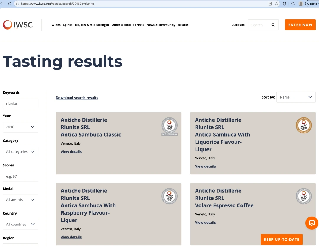Open News & community menu

161,25
